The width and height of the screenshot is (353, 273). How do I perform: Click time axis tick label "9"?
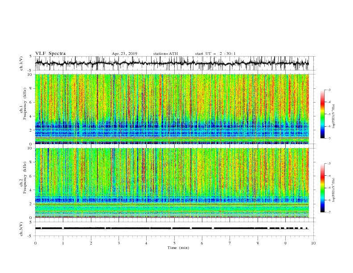(x=285, y=243)
